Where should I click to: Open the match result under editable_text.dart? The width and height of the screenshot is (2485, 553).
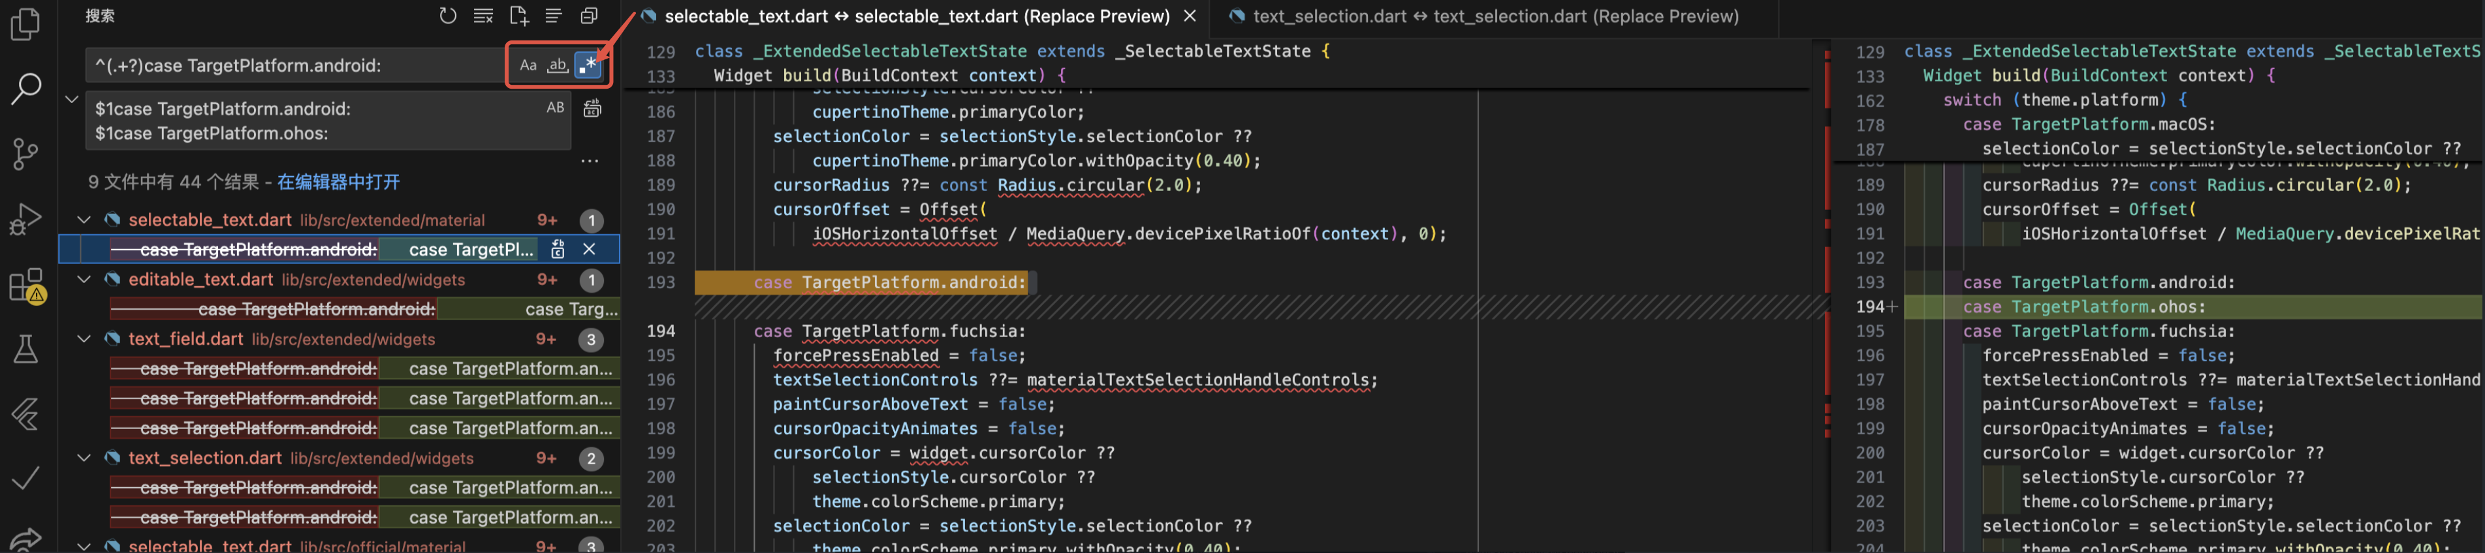pos(364,309)
